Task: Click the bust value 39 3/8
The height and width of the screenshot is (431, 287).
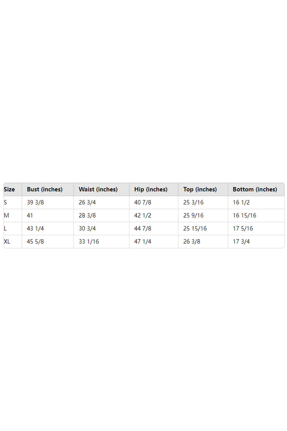Action: pos(35,203)
